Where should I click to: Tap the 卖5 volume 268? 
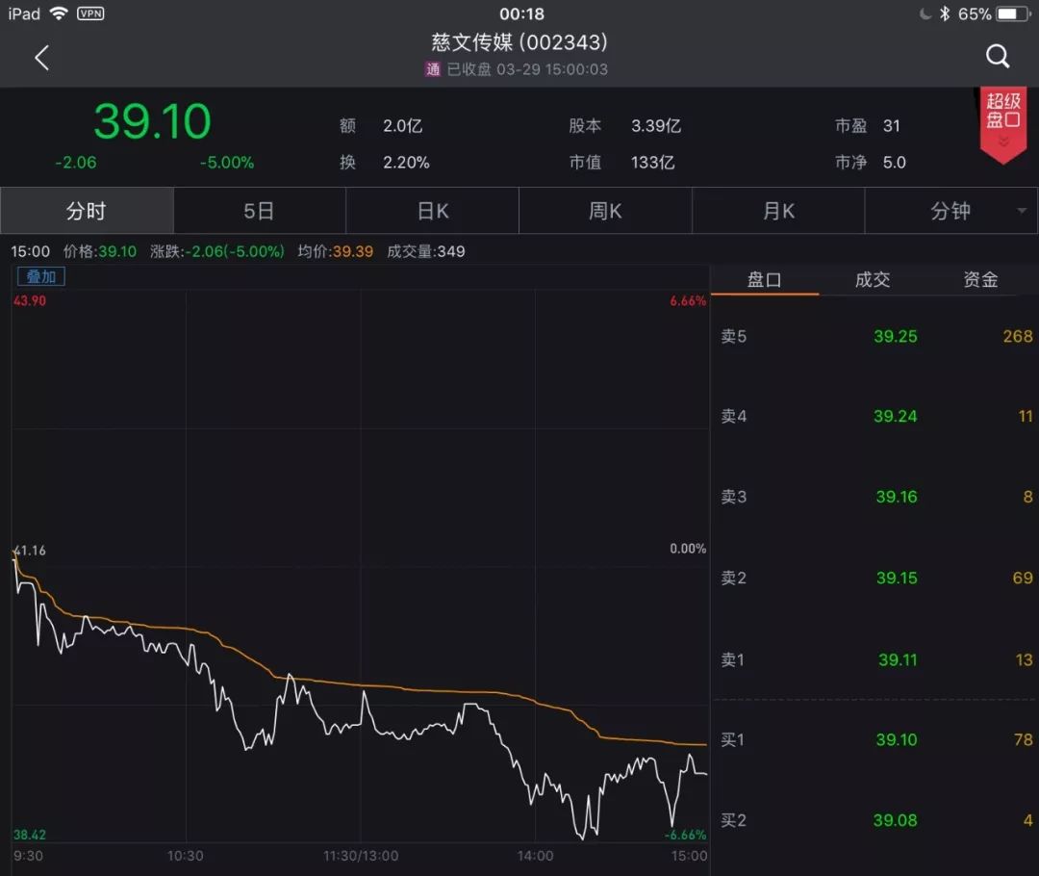[1018, 336]
